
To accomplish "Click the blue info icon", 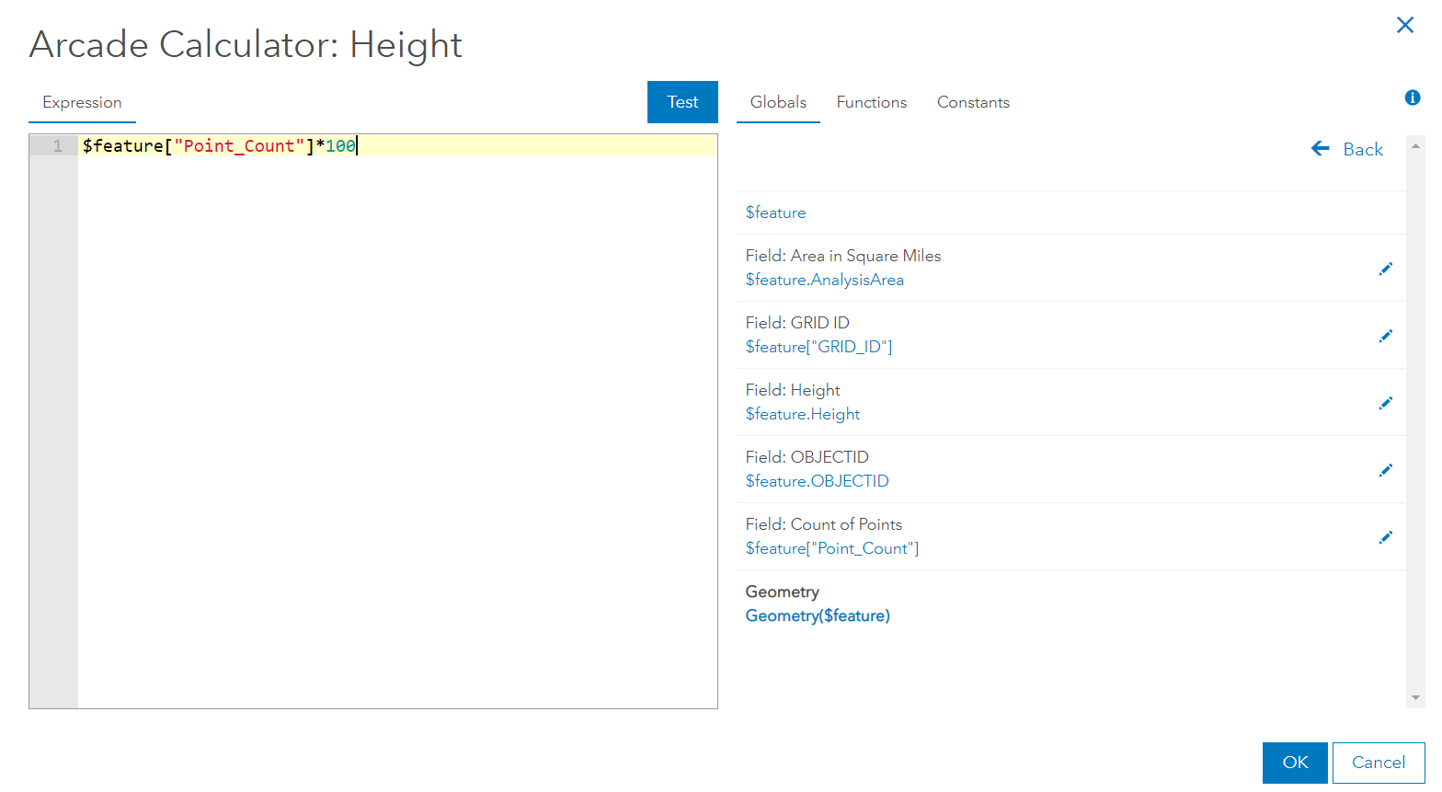I will point(1413,98).
